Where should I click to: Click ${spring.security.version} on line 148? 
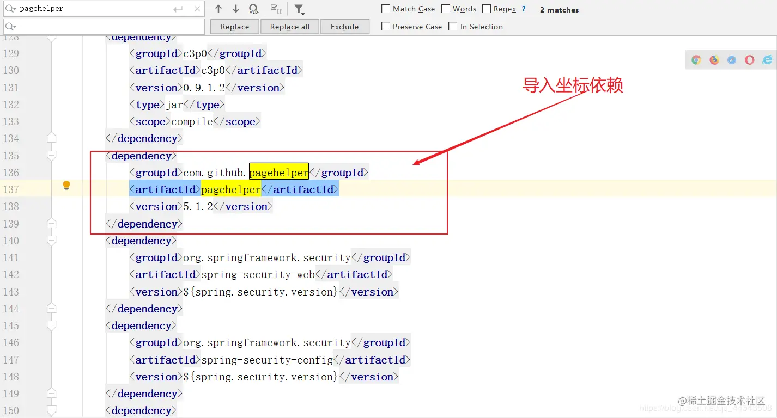(261, 377)
